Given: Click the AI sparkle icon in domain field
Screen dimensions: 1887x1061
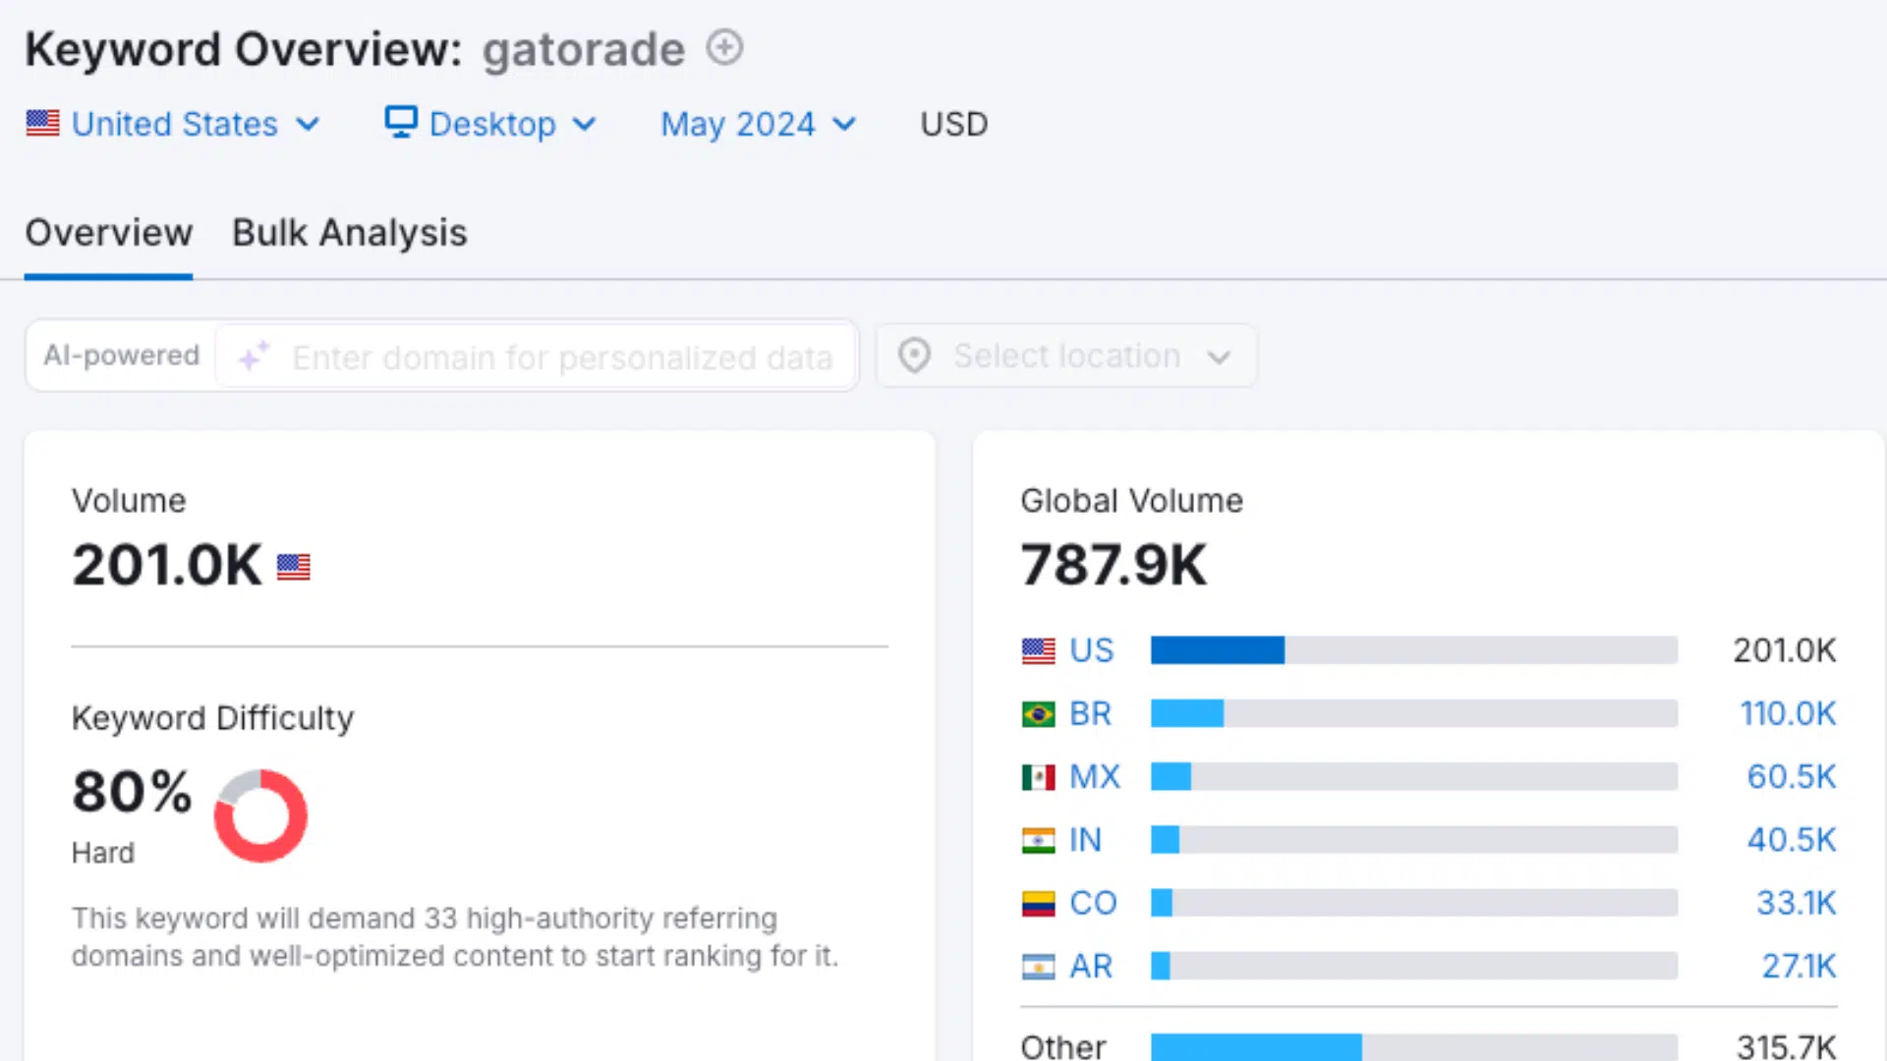Looking at the screenshot, I should coord(254,357).
